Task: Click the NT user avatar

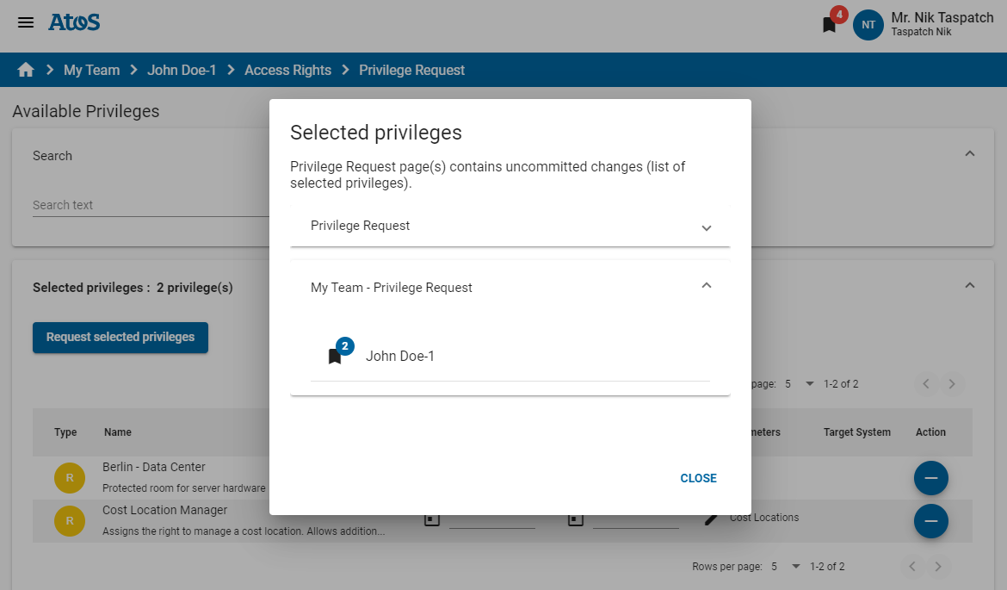Action: (868, 25)
